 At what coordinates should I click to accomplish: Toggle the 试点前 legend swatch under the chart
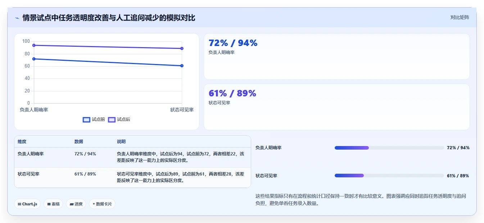click(86, 120)
